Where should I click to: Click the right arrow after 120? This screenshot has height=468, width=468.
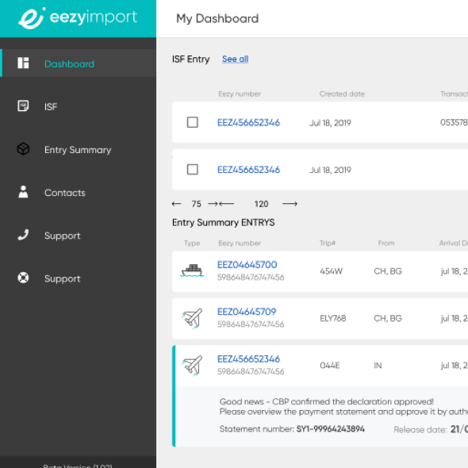tap(290, 204)
